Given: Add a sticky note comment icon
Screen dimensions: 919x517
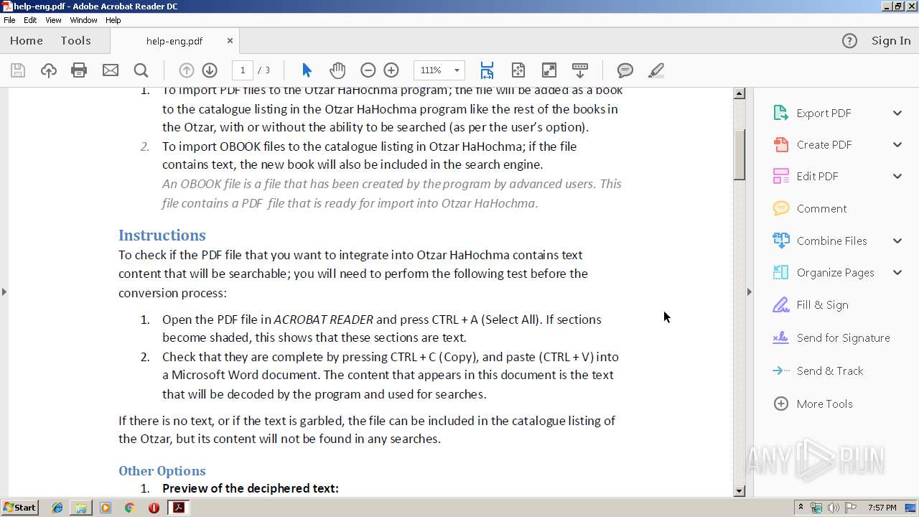Looking at the screenshot, I should tap(625, 70).
